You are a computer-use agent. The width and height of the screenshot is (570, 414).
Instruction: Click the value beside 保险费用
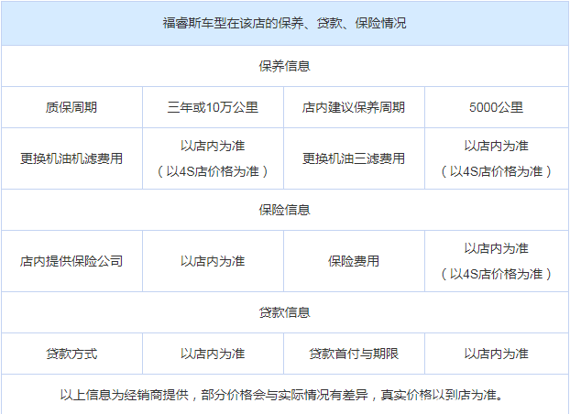[x=496, y=261]
